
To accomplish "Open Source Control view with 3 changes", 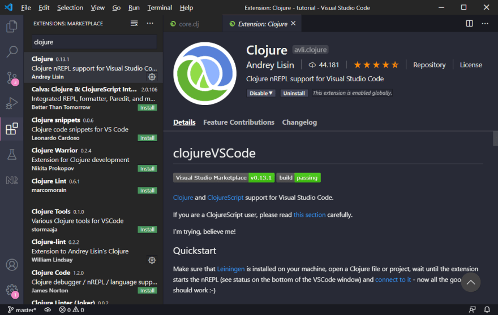I will coord(12,78).
